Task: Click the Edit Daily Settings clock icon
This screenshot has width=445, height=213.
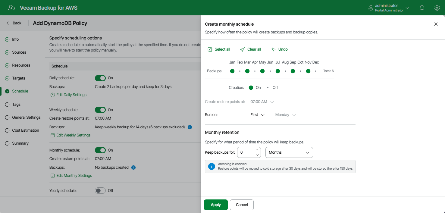Action: (x=53, y=95)
